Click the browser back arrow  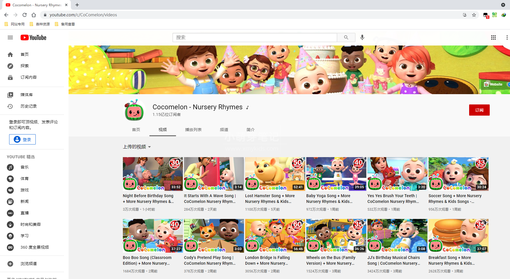(x=6, y=15)
